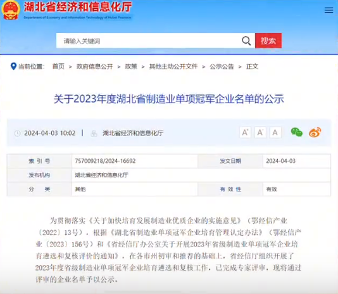Go to 首页 in breadcrumb

tap(58, 67)
